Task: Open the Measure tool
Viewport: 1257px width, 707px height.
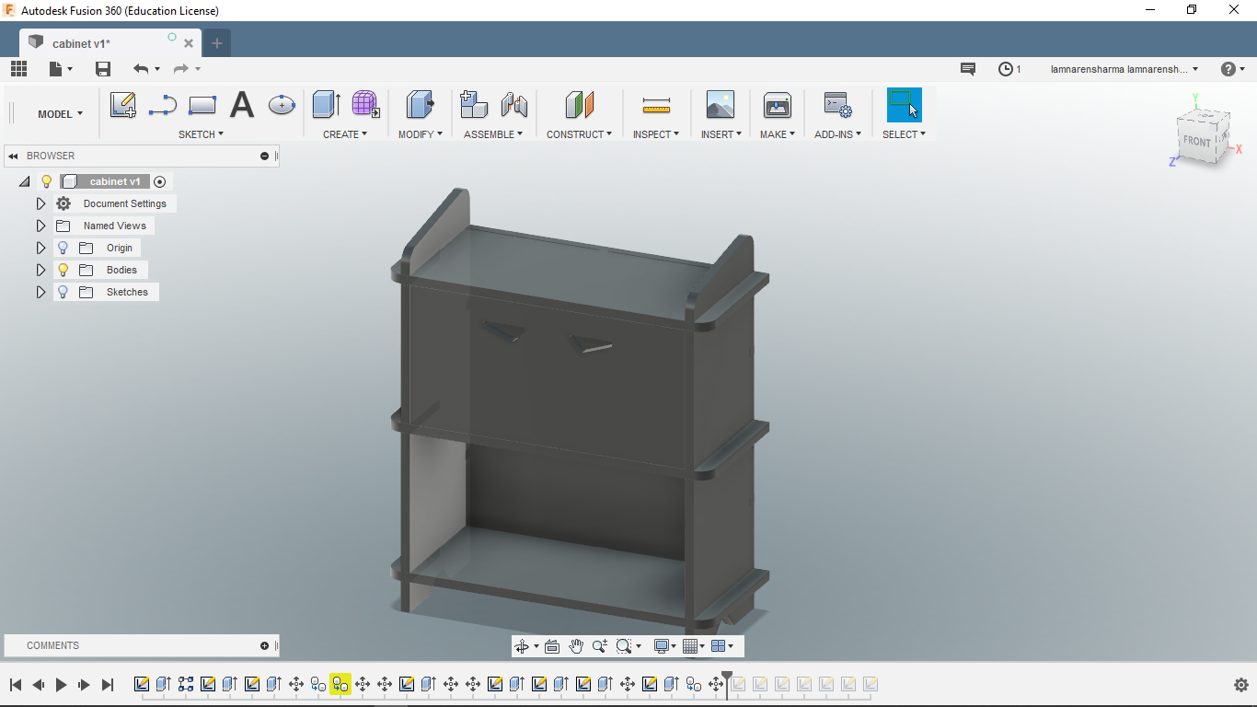Action: pyautogui.click(x=656, y=107)
